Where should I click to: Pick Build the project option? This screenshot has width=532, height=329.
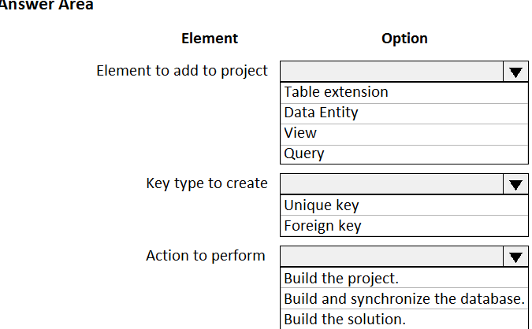[341, 278]
